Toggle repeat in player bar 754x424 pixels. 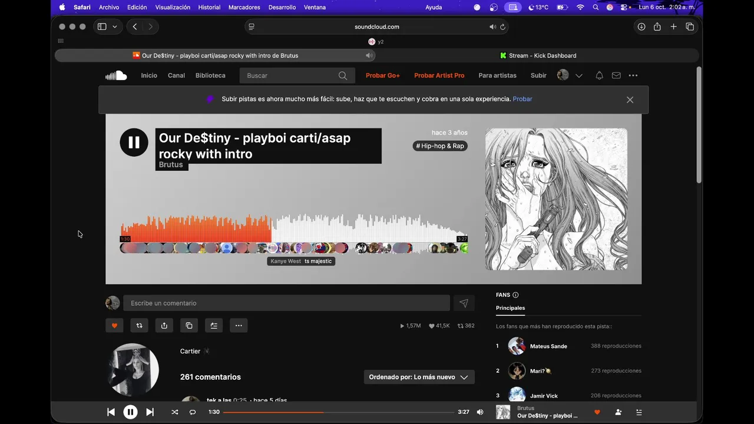tap(192, 412)
